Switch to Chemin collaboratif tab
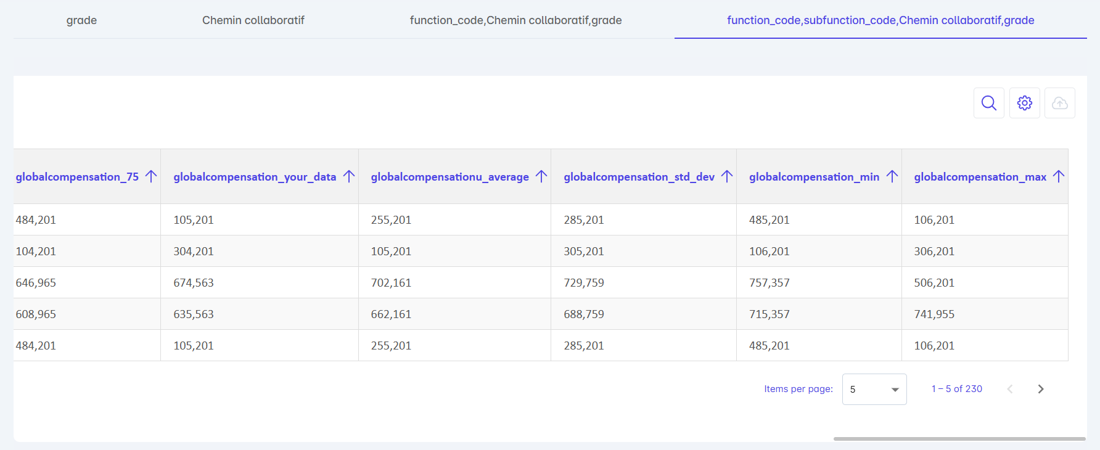The image size is (1100, 450). tap(253, 20)
